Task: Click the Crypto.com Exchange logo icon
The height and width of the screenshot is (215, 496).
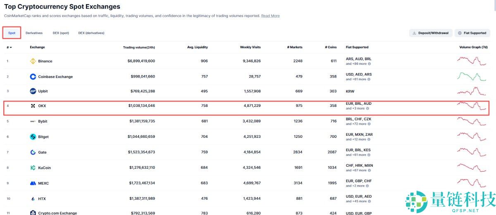Action: point(33,213)
